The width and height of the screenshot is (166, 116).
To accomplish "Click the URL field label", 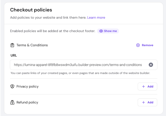I will 13,55.
